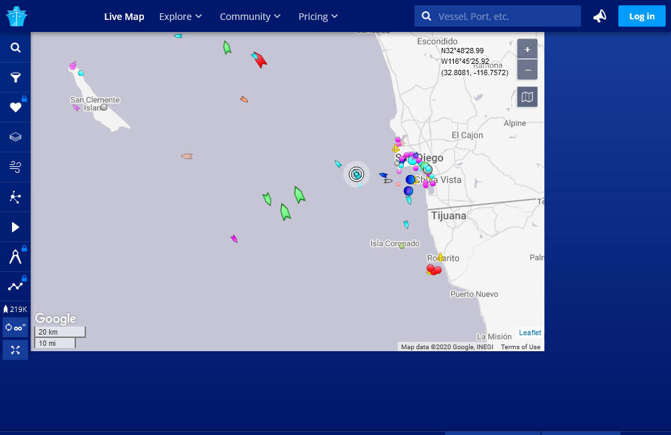Select the large red vessel marker

[x=260, y=61]
